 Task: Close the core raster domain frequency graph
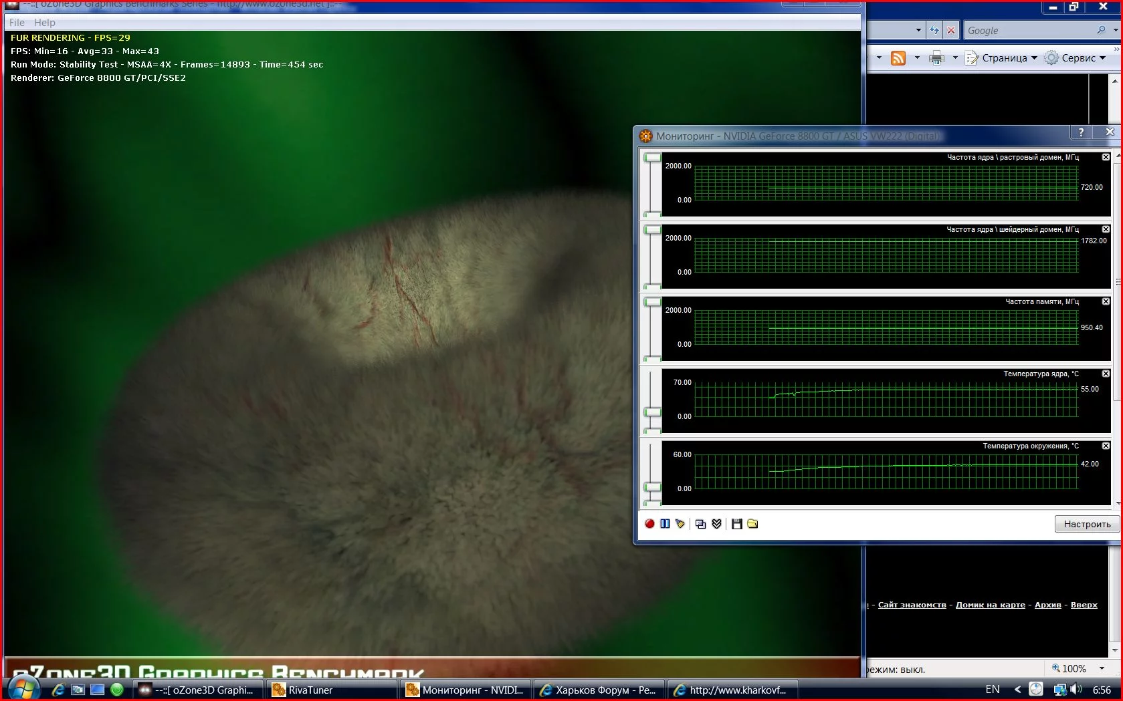coord(1106,157)
